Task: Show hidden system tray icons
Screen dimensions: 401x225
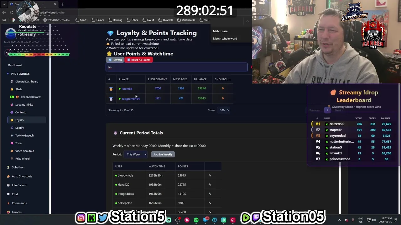Action: [340, 220]
